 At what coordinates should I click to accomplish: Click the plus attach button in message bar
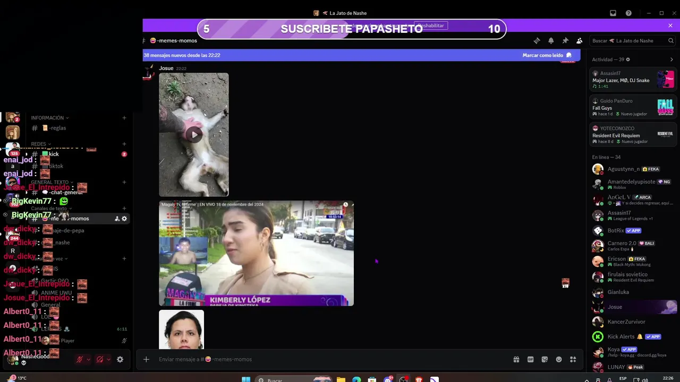pos(146,359)
